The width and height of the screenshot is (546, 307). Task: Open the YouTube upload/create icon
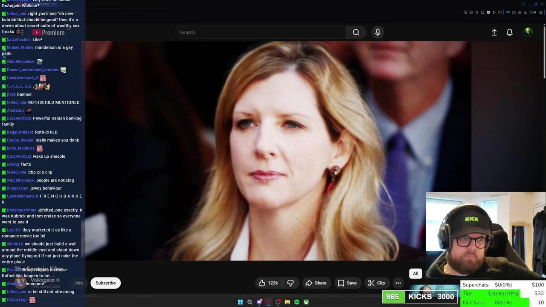[x=494, y=32]
